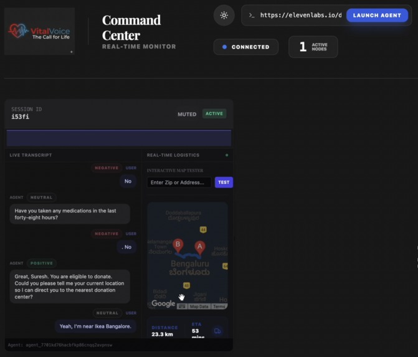Click the first 'No' user reply
The image size is (418, 357).
[128, 181]
